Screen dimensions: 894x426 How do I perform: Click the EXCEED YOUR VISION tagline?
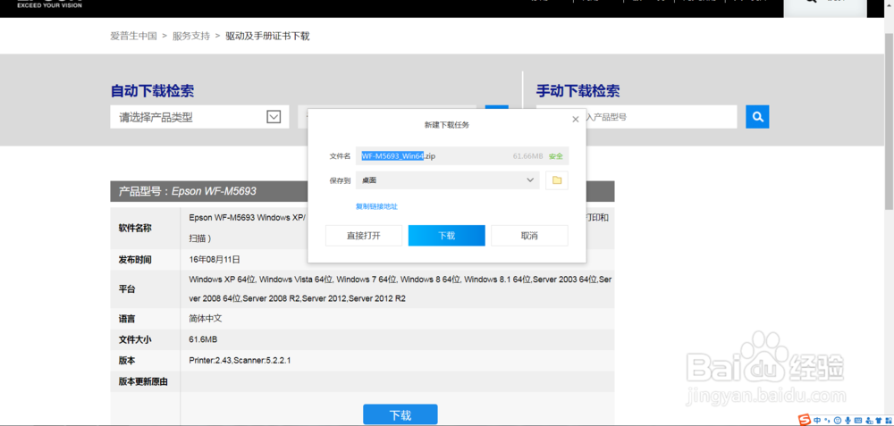coord(49,5)
